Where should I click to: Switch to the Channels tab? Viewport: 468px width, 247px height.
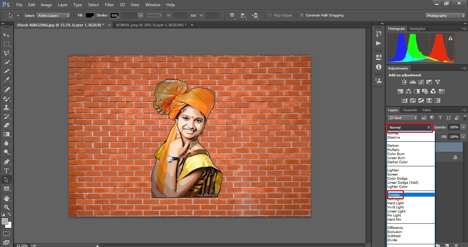pyautogui.click(x=410, y=110)
